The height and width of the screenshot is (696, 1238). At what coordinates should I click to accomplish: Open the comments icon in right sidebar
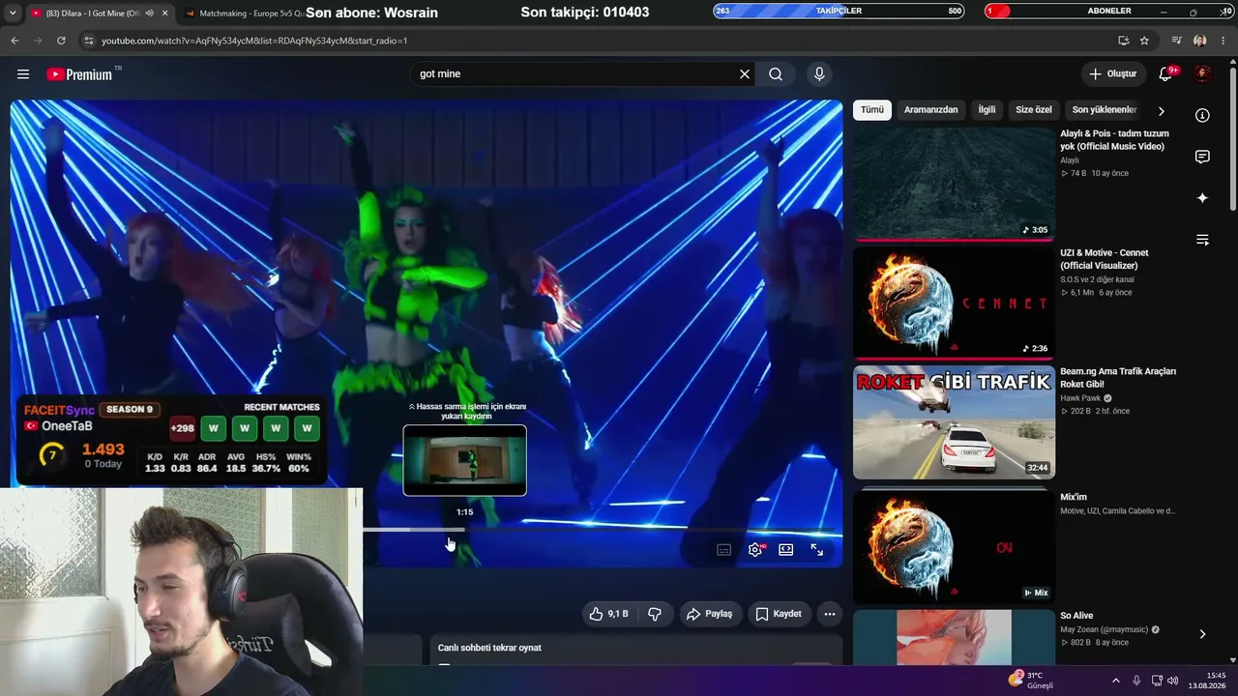click(1202, 157)
